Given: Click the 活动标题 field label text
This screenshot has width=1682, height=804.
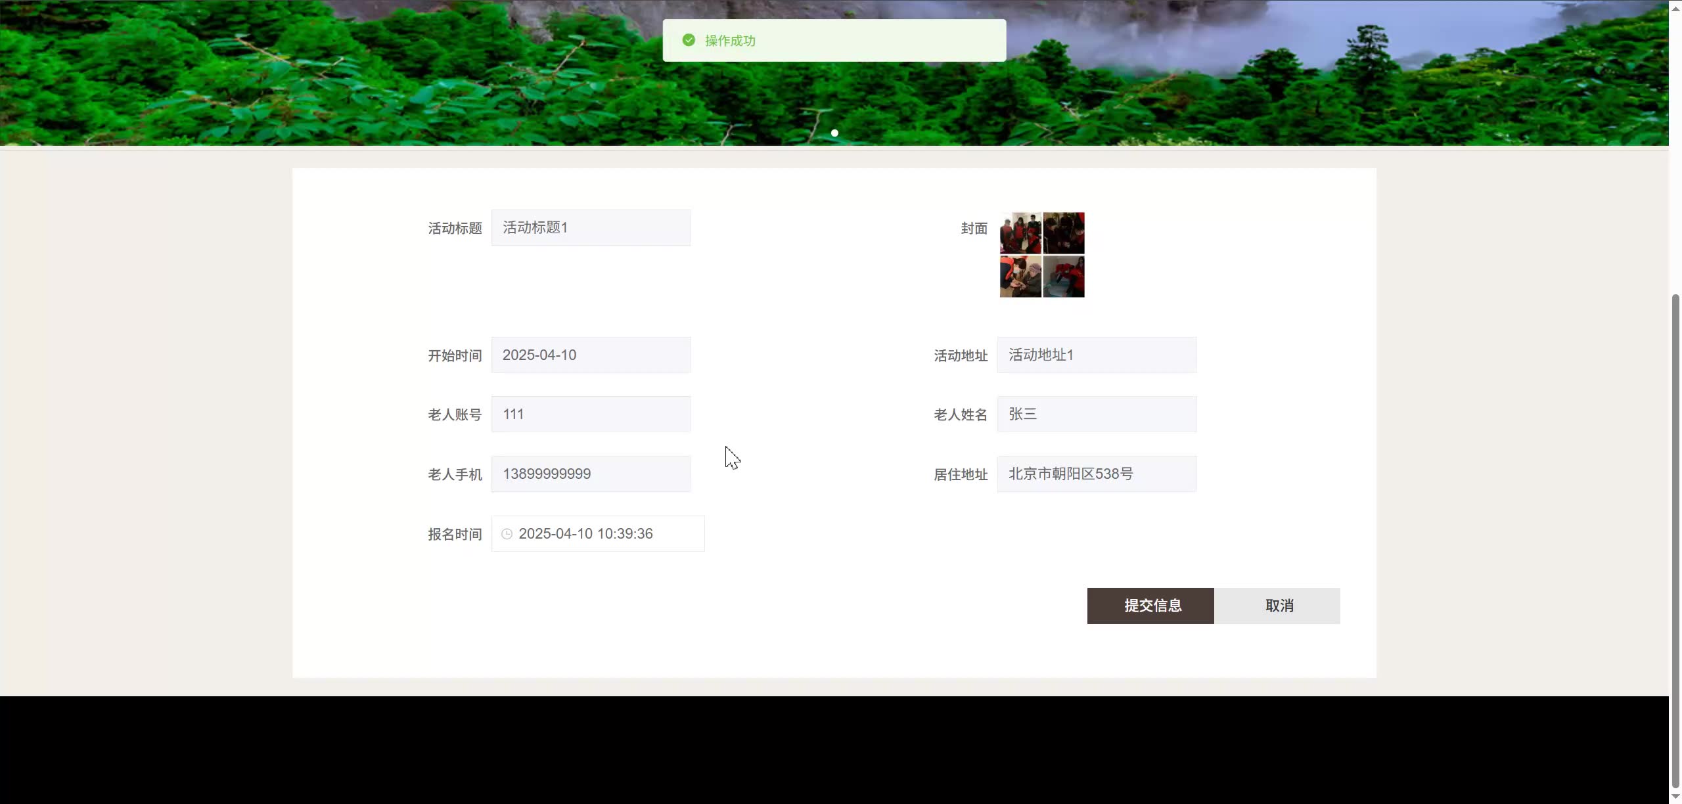Looking at the screenshot, I should point(454,227).
